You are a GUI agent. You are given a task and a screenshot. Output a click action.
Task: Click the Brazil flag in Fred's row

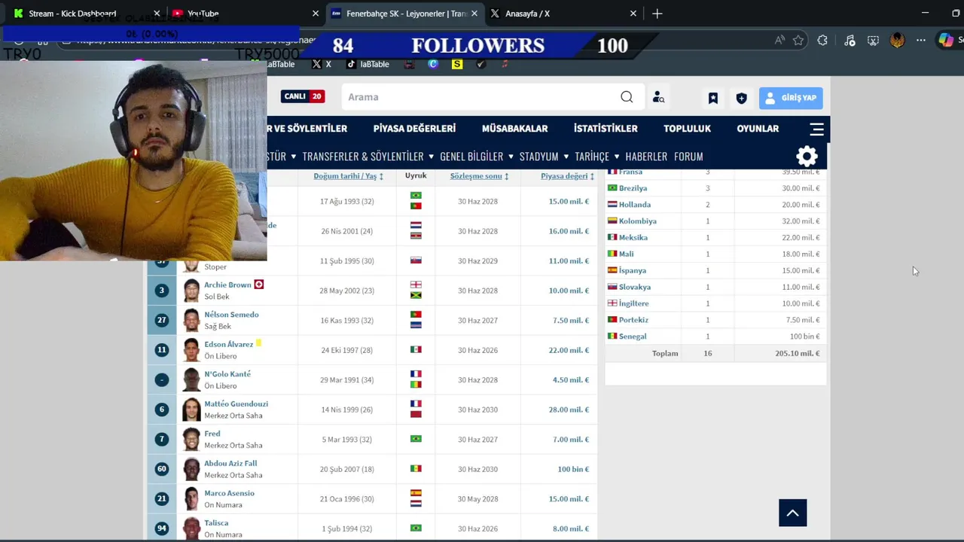pos(416,439)
